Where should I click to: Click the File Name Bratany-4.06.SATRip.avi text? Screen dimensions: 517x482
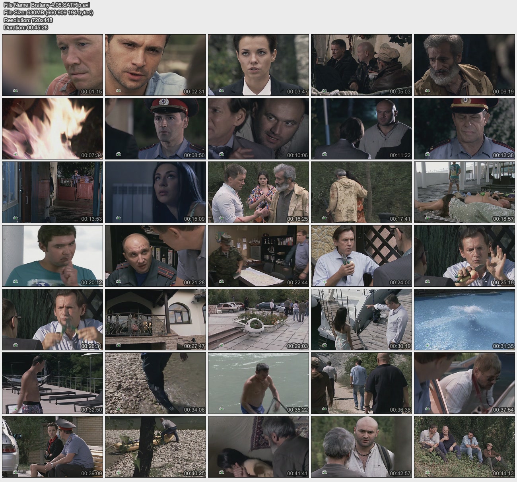(x=47, y=5)
